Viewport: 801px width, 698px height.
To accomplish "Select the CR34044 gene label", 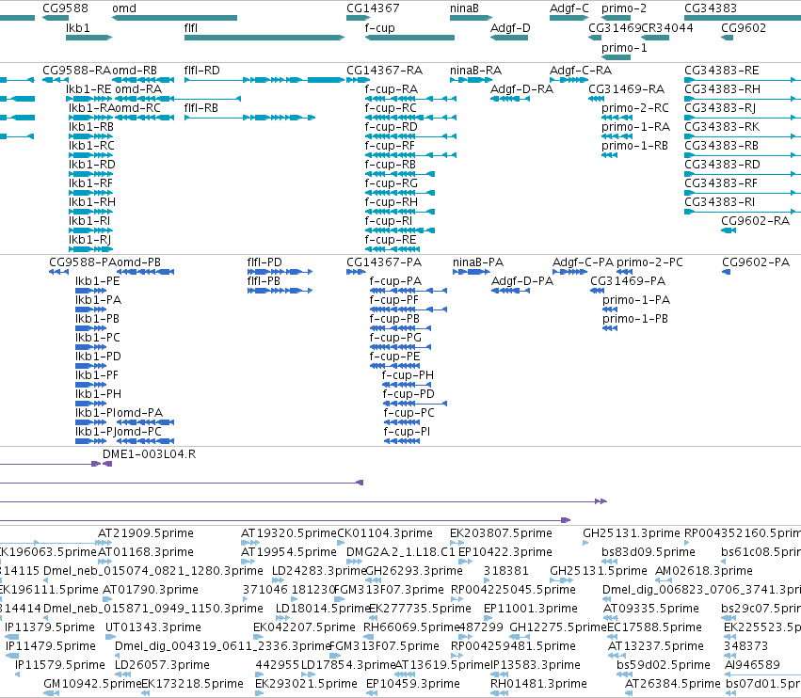I will (667, 28).
